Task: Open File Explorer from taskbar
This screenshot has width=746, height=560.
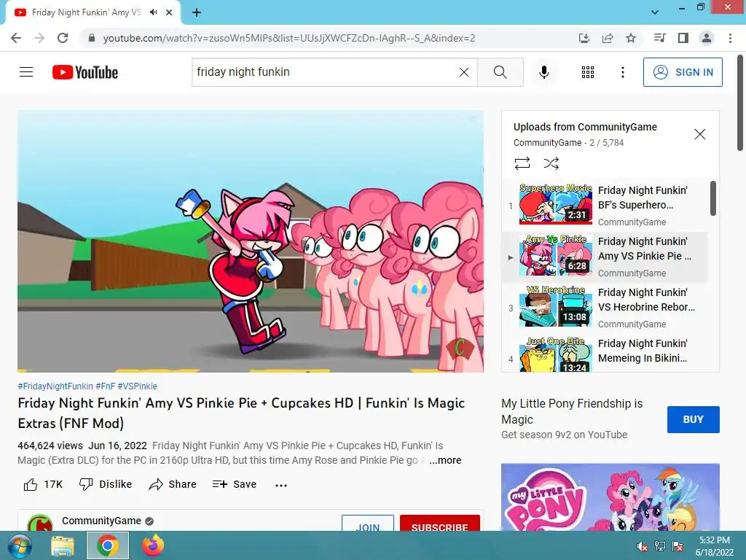Action: coord(63,545)
